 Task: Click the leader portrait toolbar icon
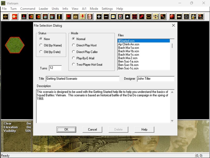[x=90, y=17]
